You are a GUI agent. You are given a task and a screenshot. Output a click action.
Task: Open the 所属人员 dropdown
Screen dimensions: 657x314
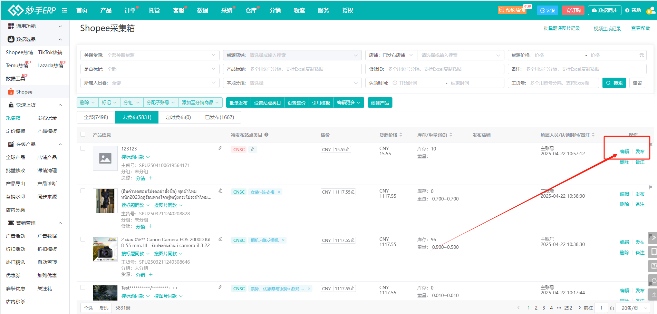click(150, 83)
